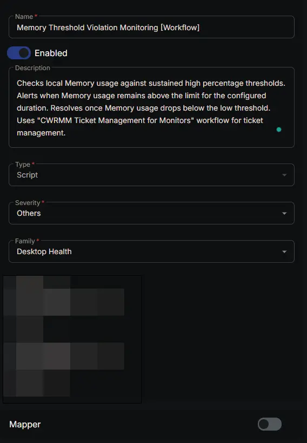Open the Family dropdown arrow
The image size is (307, 443).
284,252
